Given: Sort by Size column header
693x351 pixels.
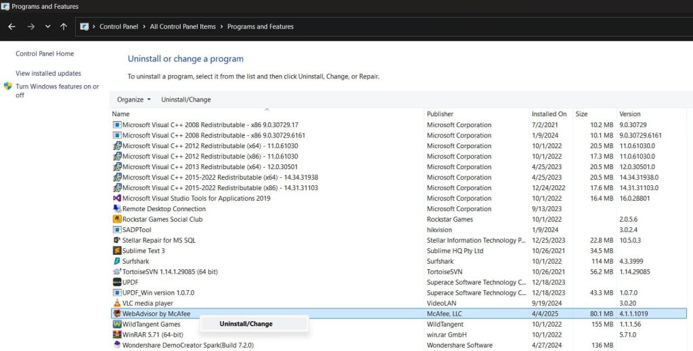Looking at the screenshot, I should tap(581, 114).
